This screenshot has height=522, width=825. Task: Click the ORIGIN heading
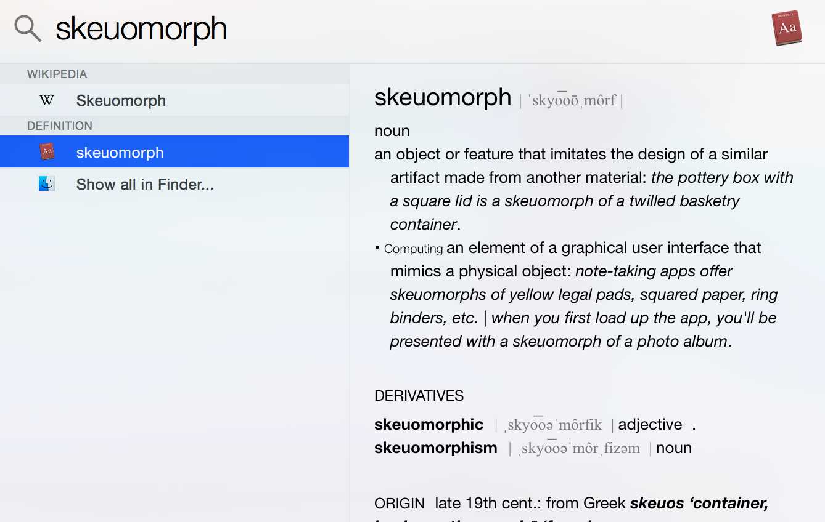click(x=400, y=504)
